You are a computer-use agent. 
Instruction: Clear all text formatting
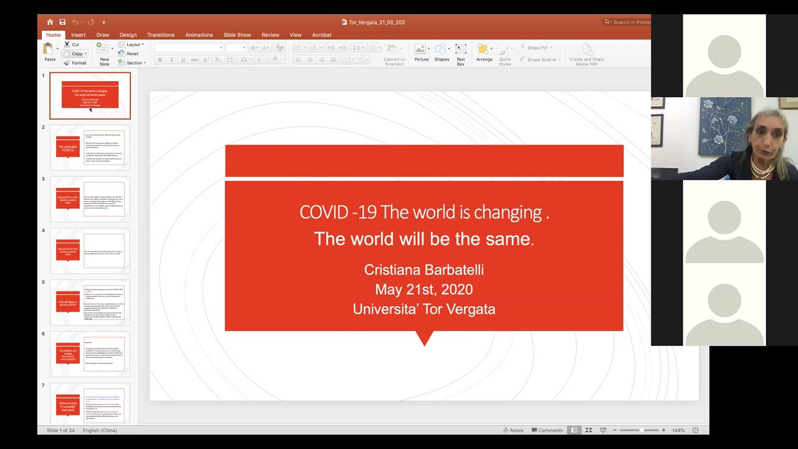click(x=280, y=47)
